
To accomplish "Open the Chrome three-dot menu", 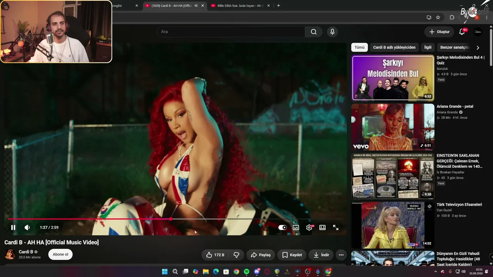I will [487, 17].
